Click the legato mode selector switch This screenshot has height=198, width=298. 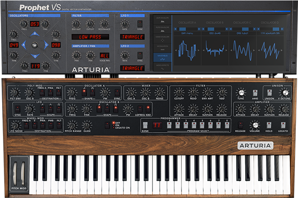(107, 125)
